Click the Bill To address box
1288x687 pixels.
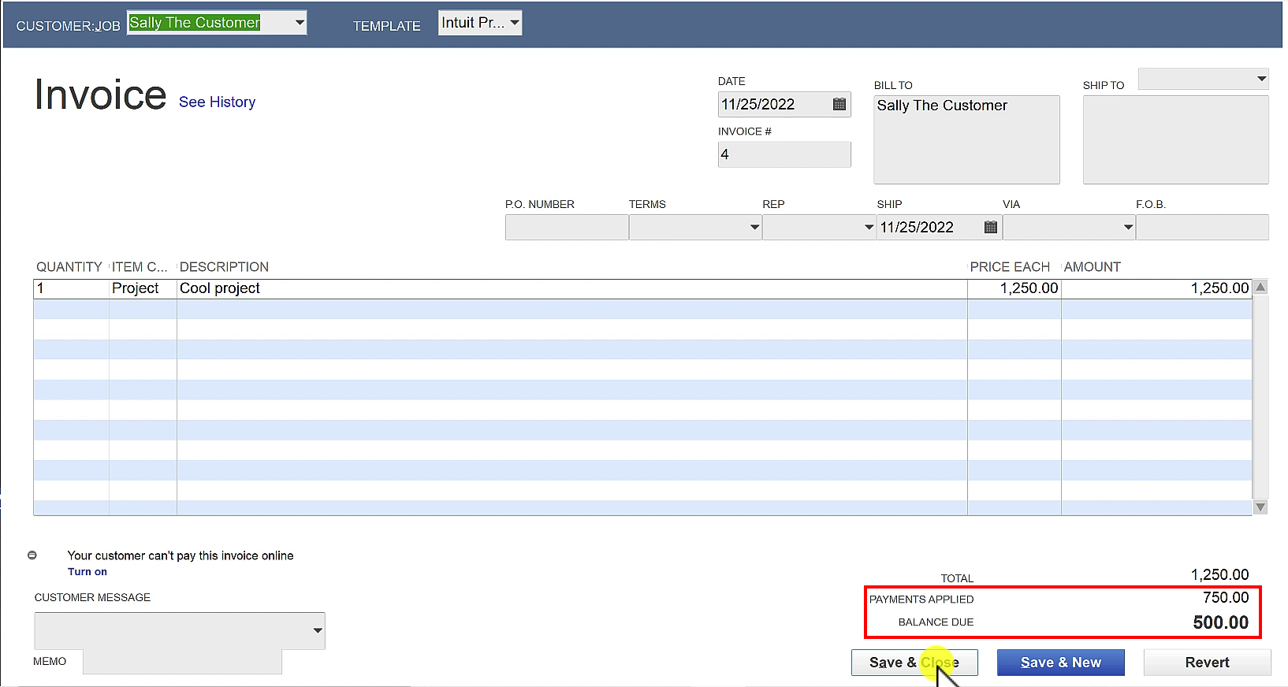(x=966, y=140)
